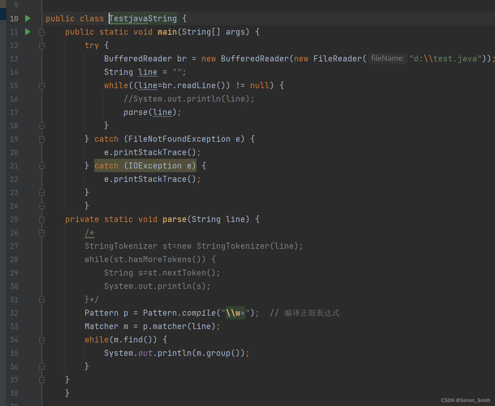495x406 pixels.
Task: Toggle fold end marker on line 37
Action: 42,380
